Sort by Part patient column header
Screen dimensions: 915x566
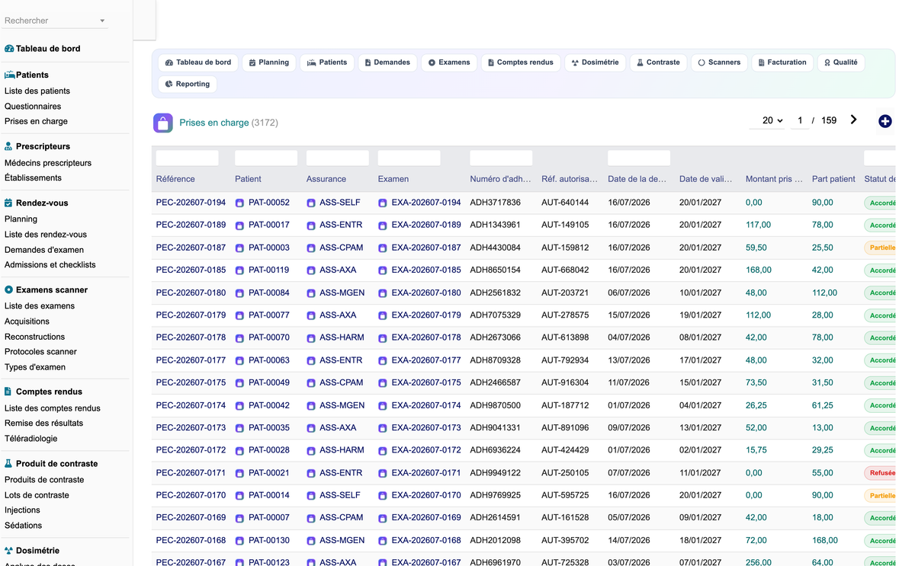click(833, 179)
